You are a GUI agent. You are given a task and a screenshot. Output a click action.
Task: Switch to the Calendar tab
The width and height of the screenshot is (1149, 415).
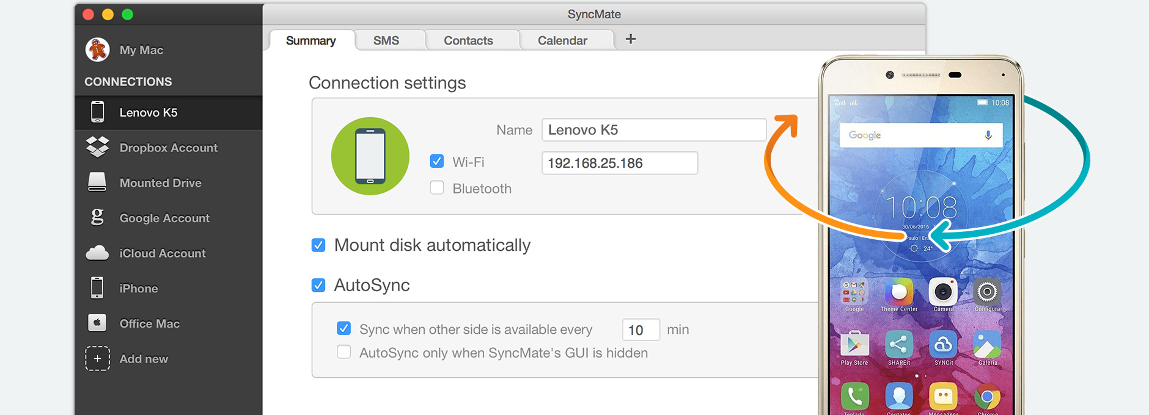tap(562, 40)
